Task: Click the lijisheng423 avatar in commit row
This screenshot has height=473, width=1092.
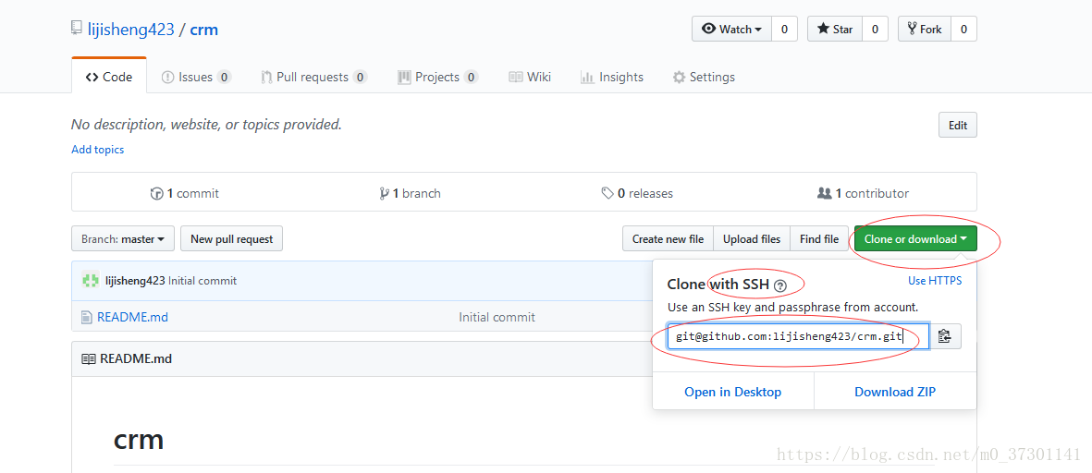Action: (x=90, y=280)
